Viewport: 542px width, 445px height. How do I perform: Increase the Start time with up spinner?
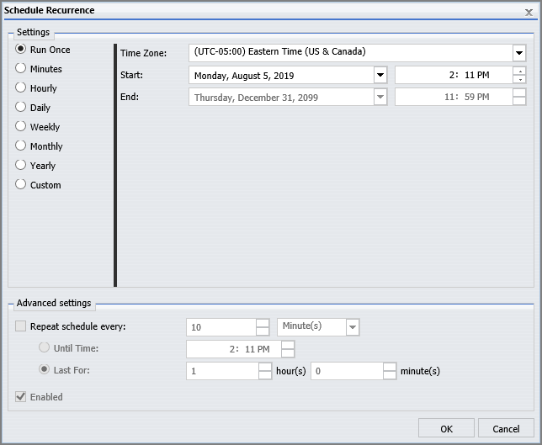tap(519, 71)
